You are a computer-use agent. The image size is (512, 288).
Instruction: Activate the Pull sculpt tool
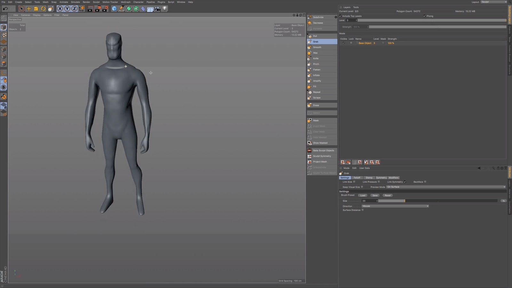tap(315, 36)
